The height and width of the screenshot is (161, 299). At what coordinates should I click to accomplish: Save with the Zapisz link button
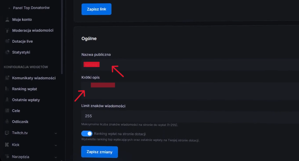pos(97,9)
